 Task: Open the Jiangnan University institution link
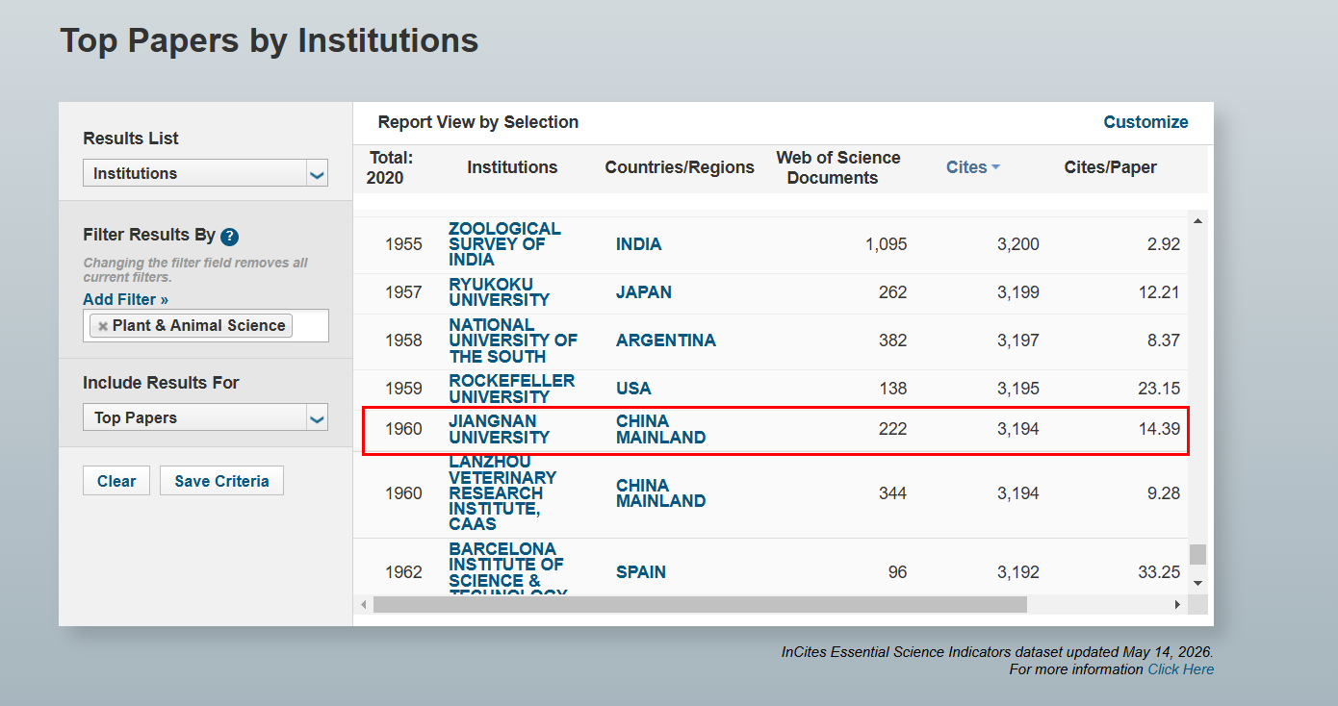[x=499, y=429]
